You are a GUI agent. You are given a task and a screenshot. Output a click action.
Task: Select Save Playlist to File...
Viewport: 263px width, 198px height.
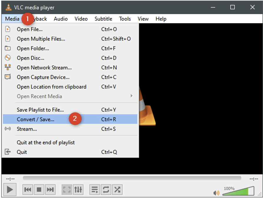[70, 110]
